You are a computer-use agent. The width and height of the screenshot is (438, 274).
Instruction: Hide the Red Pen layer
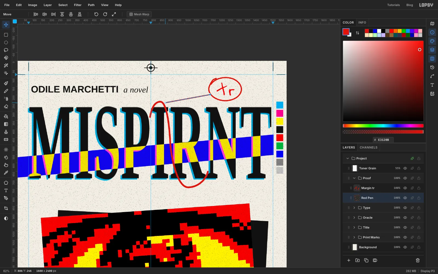pyautogui.click(x=405, y=198)
